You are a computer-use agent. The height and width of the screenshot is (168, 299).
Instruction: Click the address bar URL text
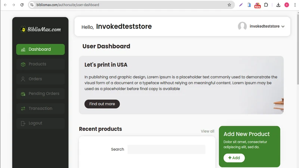pyautogui.click(x=68, y=5)
